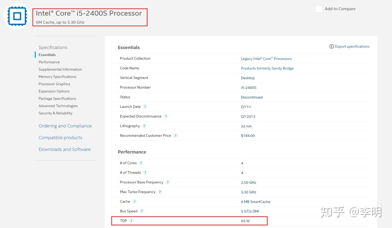Click the Intel Core i5-2400S Processor title
The image size is (392, 228).
click(x=89, y=13)
